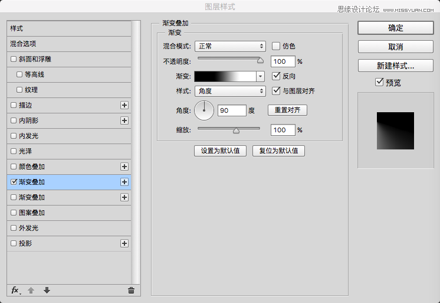440x303 pixels.
Task: Uncheck 反向 reverse checkbox
Action: 276,76
